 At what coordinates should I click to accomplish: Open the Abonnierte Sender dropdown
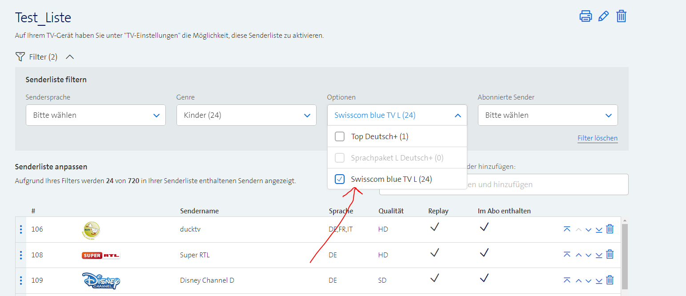548,115
